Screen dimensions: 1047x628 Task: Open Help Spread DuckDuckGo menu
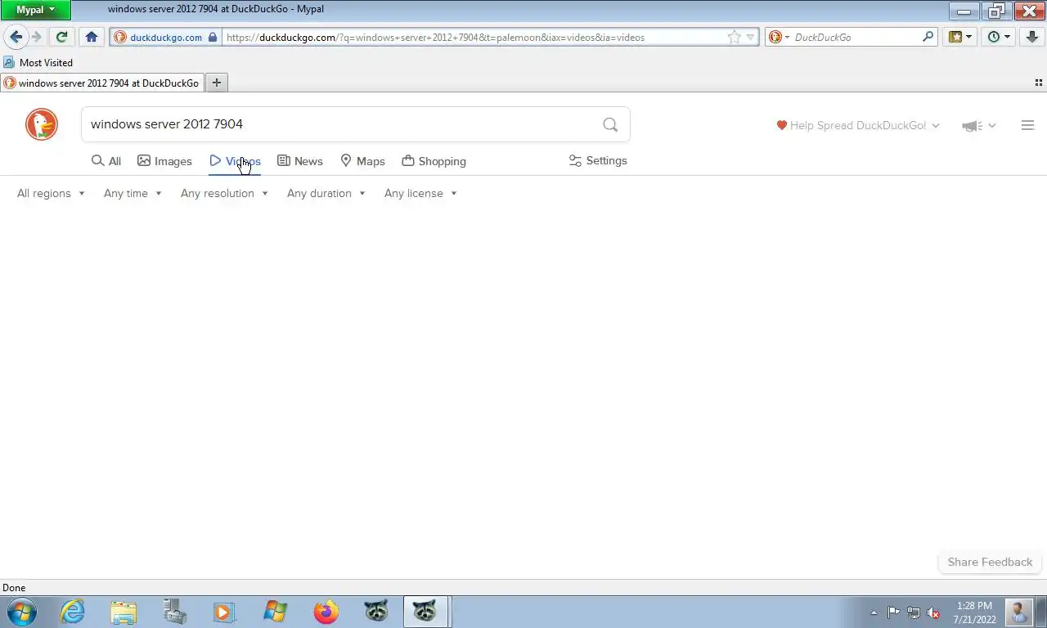tap(858, 125)
